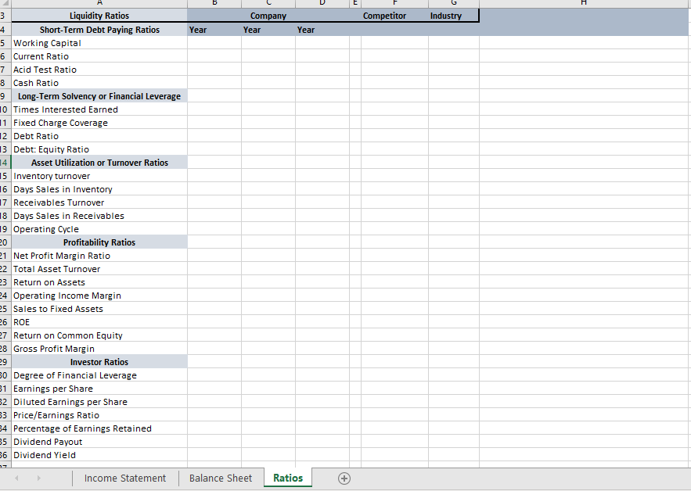Open the Balance Sheet tab

pos(221,478)
